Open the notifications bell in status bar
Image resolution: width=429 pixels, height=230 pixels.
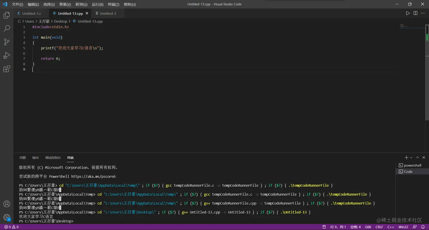[423, 227]
